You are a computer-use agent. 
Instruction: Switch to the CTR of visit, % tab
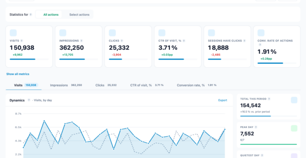(147, 85)
